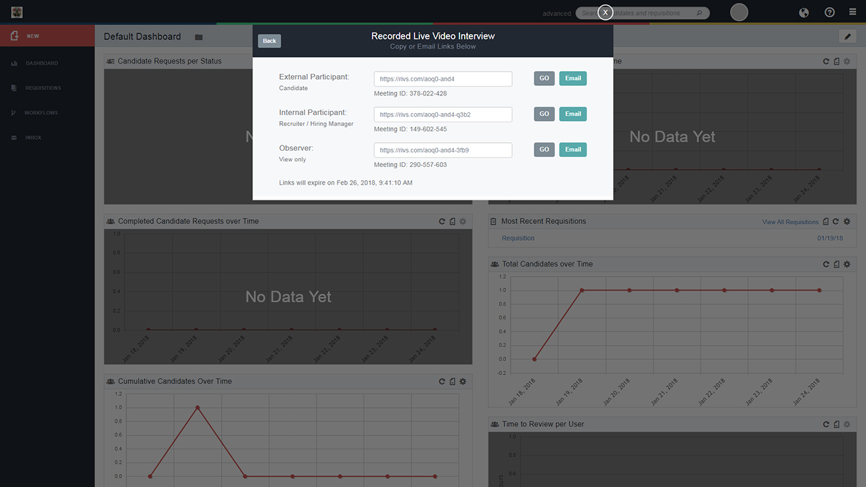Open the user avatar circle

coord(739,12)
